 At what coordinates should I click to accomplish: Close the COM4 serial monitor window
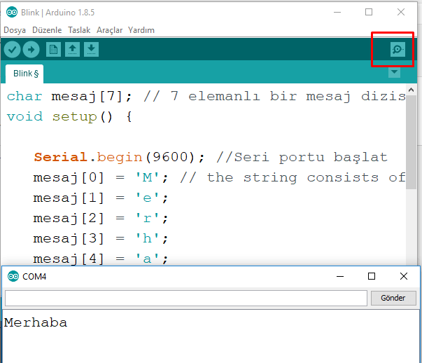(x=403, y=277)
